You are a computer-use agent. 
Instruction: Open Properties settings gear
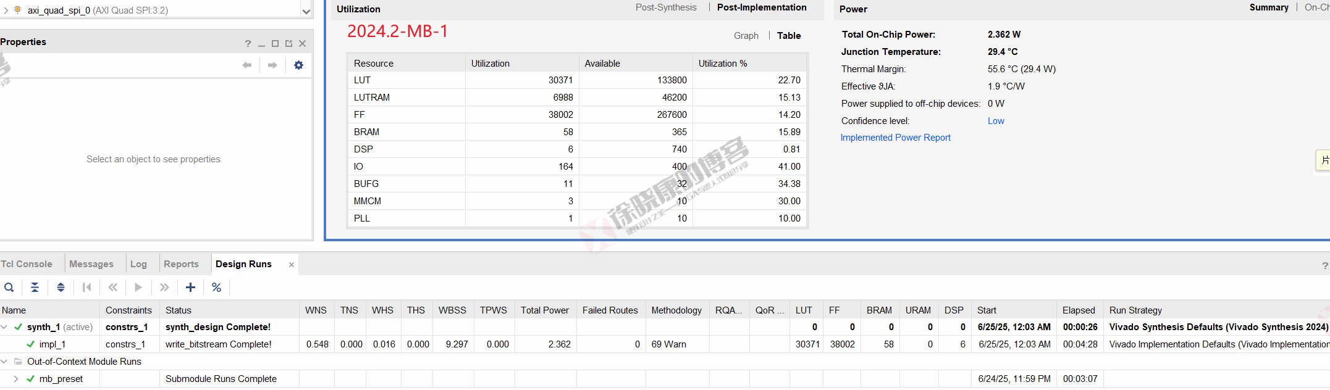(x=298, y=65)
